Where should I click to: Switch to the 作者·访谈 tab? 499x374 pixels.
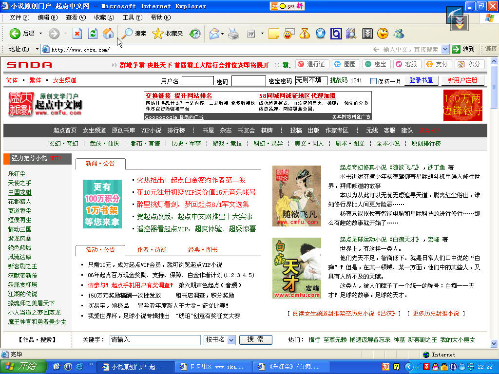152,250
